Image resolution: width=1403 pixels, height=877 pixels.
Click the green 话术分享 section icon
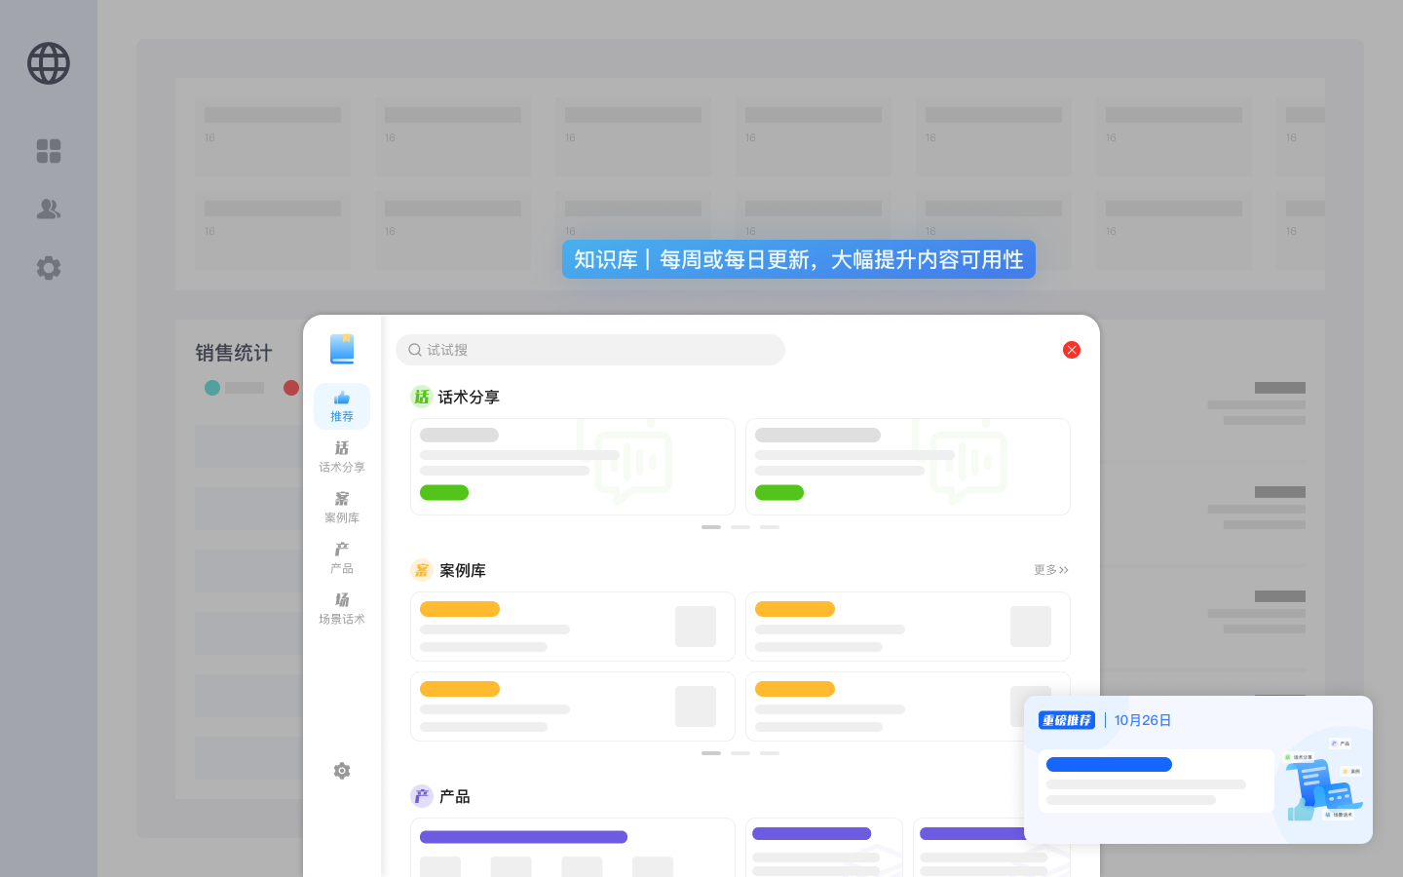(x=422, y=397)
